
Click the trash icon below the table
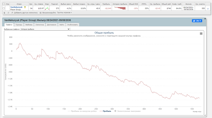(x=4, y=13)
